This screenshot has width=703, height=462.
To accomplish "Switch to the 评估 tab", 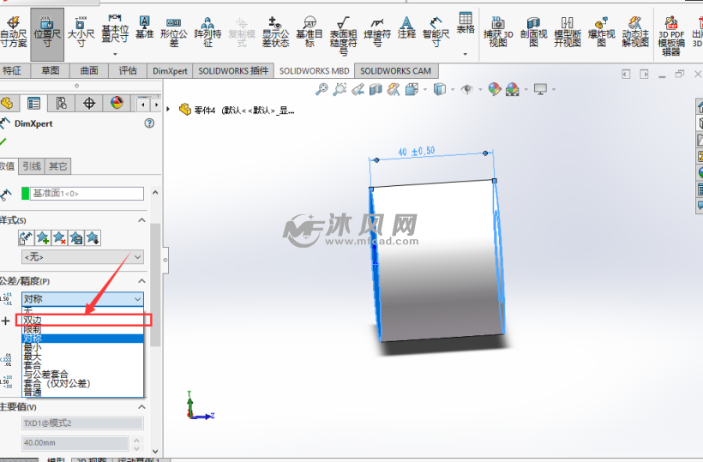I will (x=128, y=71).
